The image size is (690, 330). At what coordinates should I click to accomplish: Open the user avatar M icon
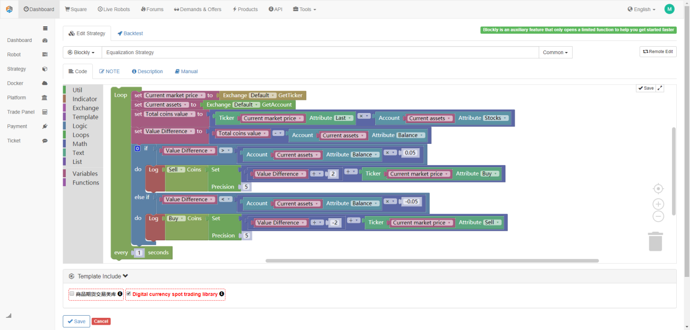[669, 9]
